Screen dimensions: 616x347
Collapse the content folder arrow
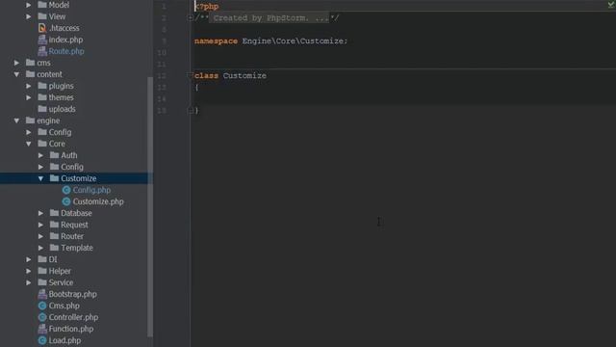(16, 74)
